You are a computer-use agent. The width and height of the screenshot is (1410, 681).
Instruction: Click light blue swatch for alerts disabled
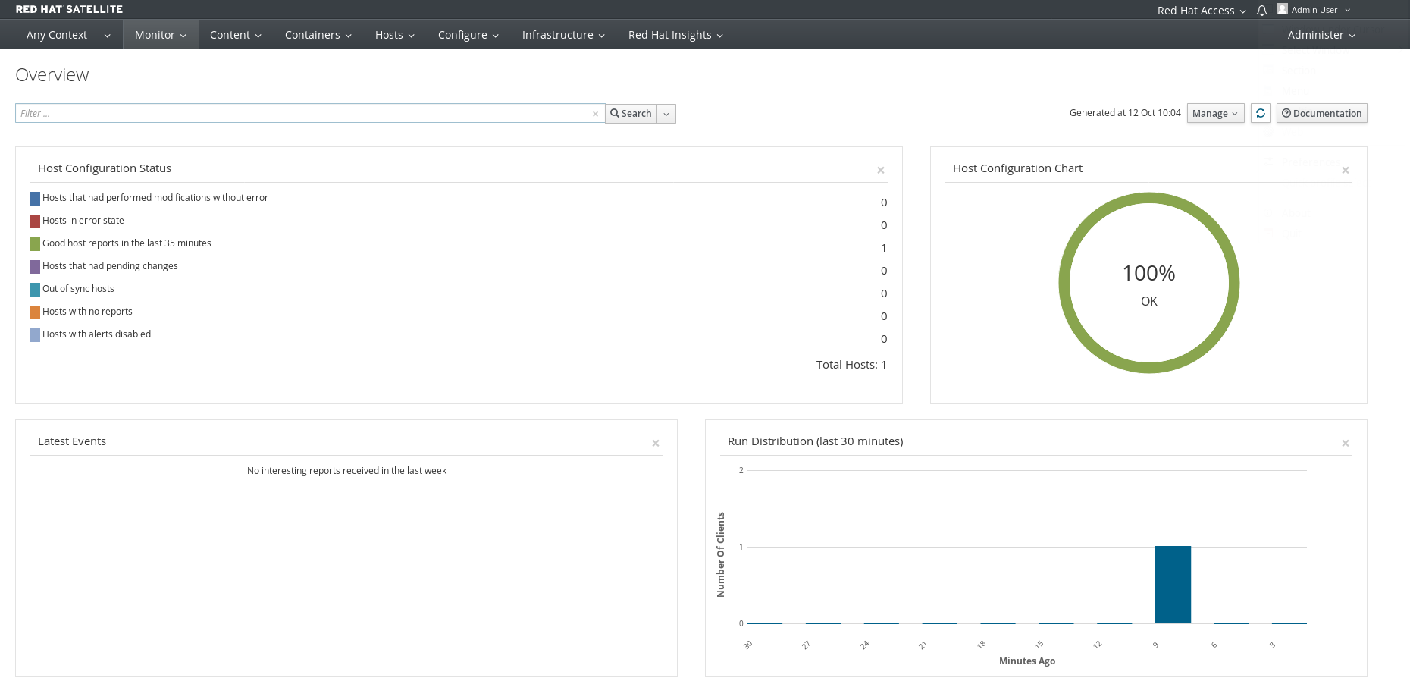[x=35, y=335]
